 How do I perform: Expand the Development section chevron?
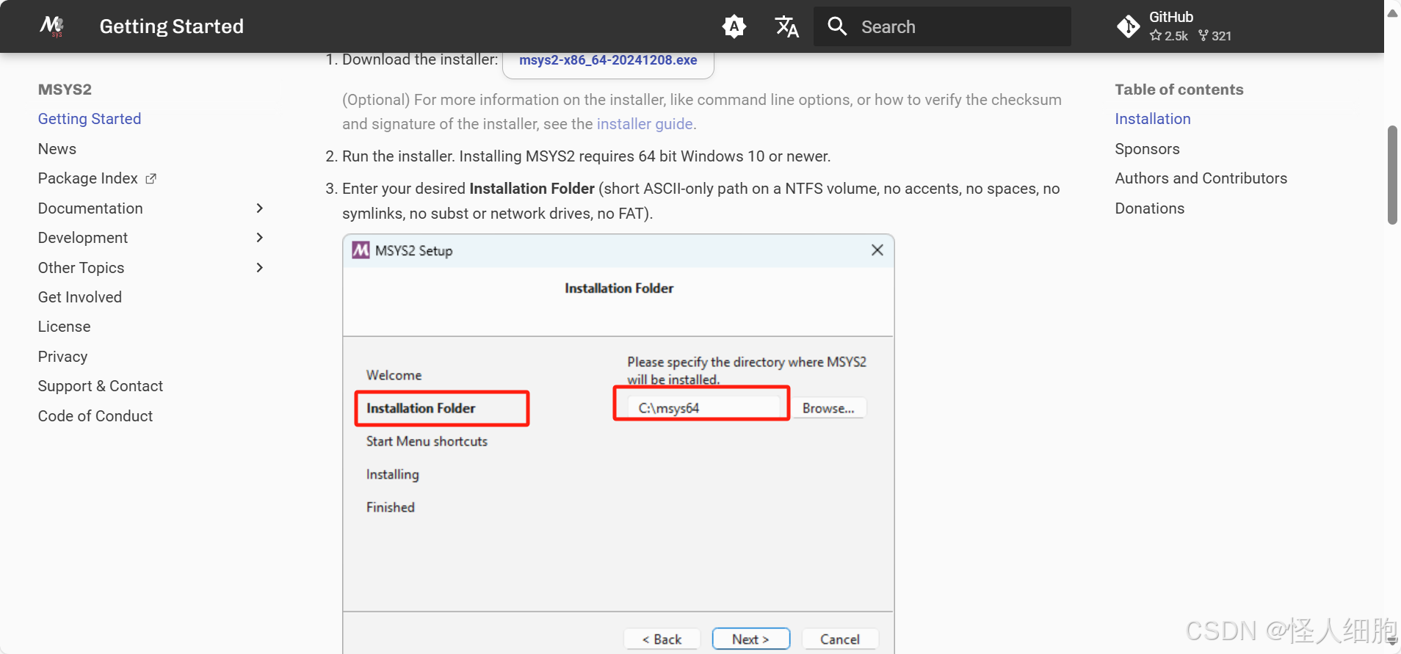(x=259, y=238)
